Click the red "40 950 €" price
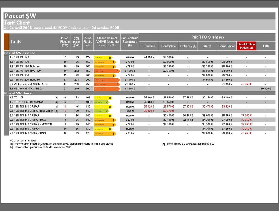279x211 pixels. (246, 133)
